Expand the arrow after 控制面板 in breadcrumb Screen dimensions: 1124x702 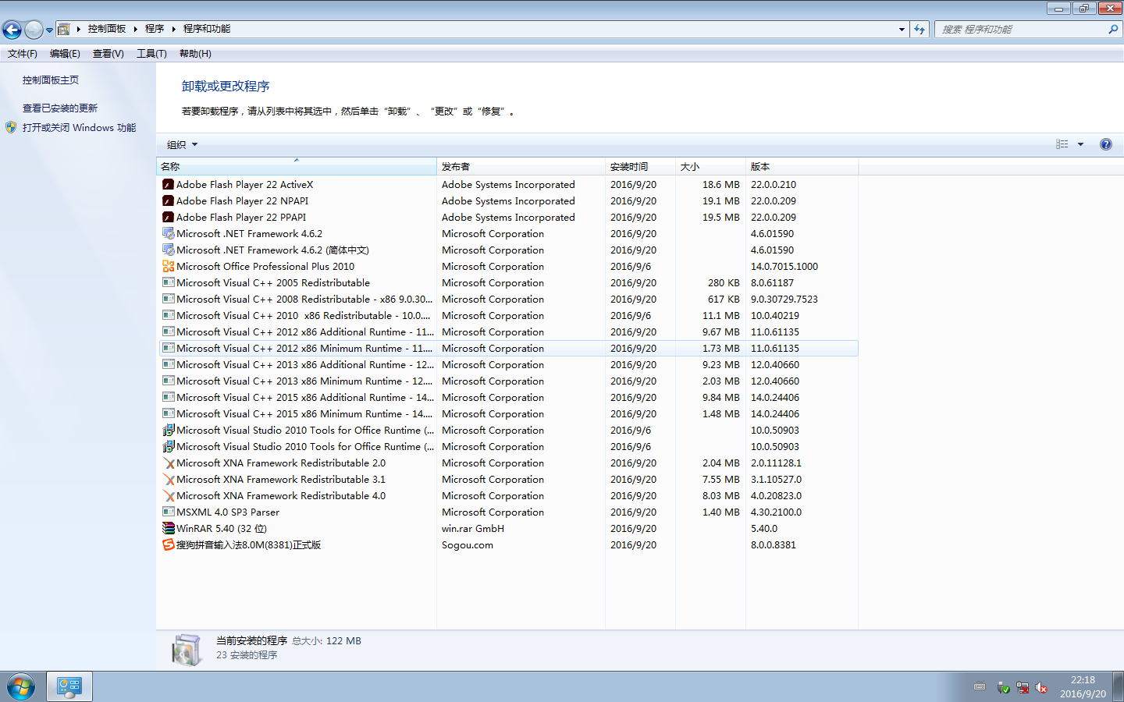(136, 29)
